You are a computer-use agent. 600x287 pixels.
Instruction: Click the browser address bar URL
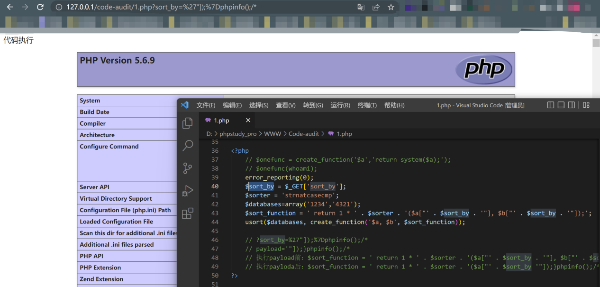click(162, 7)
